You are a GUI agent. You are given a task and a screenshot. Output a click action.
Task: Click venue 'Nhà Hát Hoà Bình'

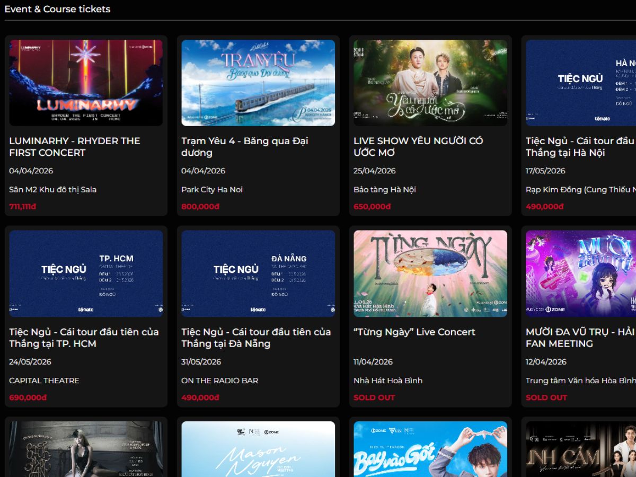[x=388, y=381]
